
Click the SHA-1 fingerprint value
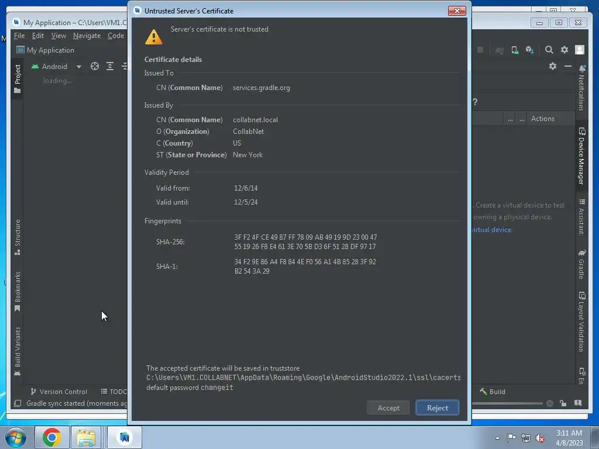[x=305, y=267]
